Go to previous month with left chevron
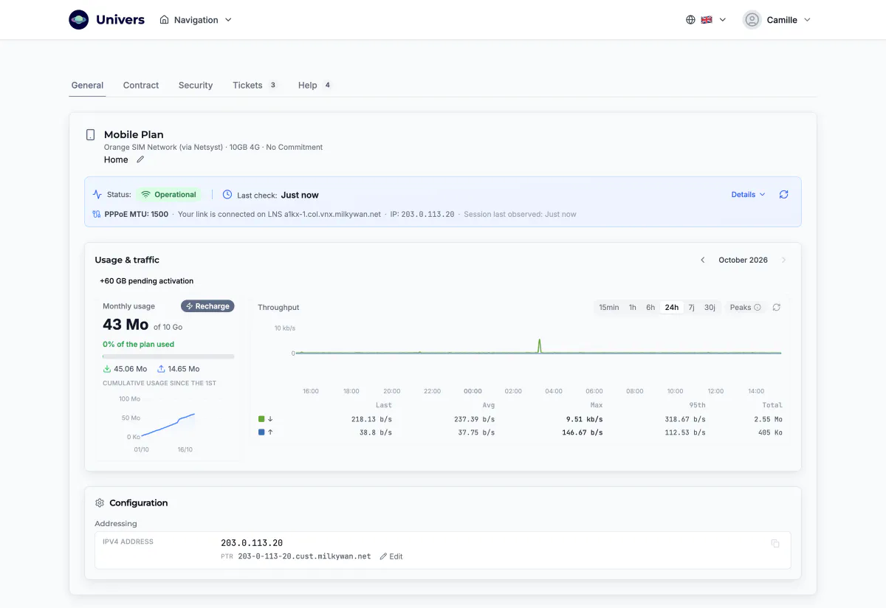This screenshot has width=886, height=608. click(702, 260)
